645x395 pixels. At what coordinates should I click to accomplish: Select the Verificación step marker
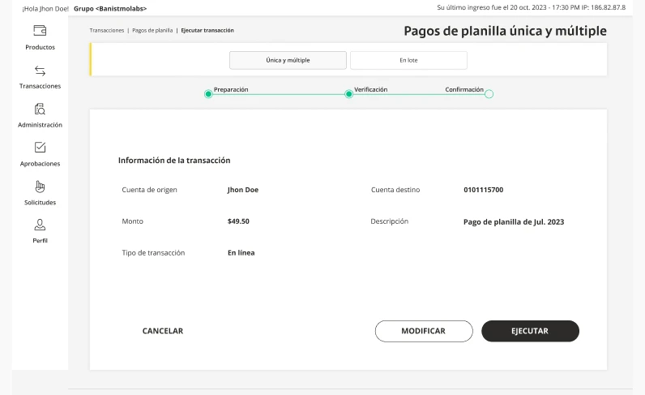(348, 94)
